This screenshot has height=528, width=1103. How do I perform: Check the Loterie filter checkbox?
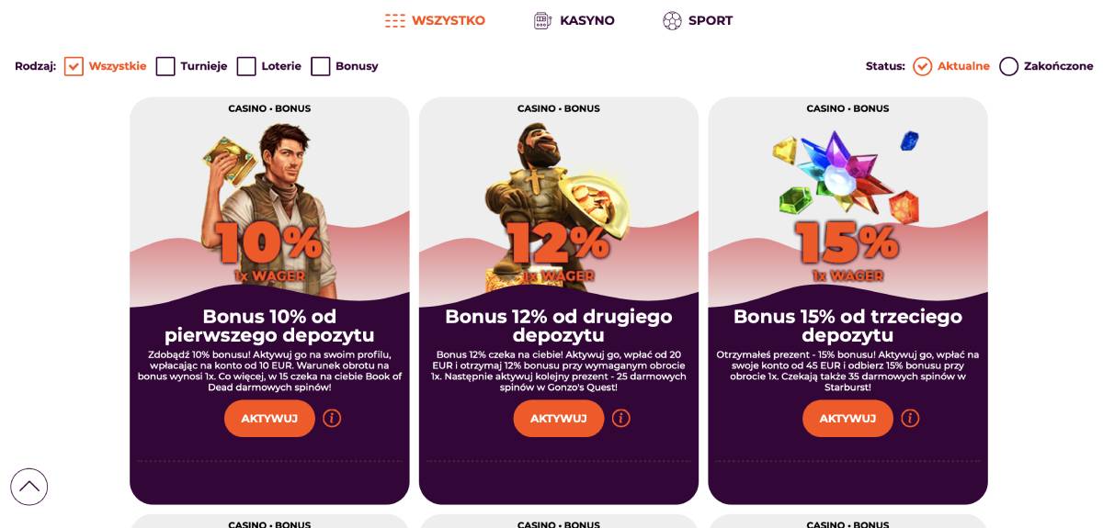246,66
